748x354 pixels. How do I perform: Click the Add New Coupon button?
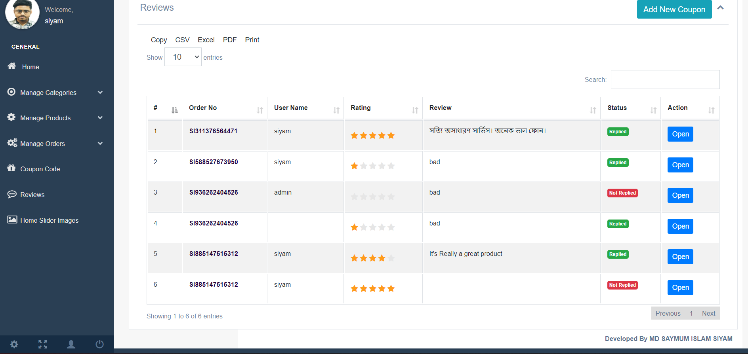pyautogui.click(x=674, y=9)
